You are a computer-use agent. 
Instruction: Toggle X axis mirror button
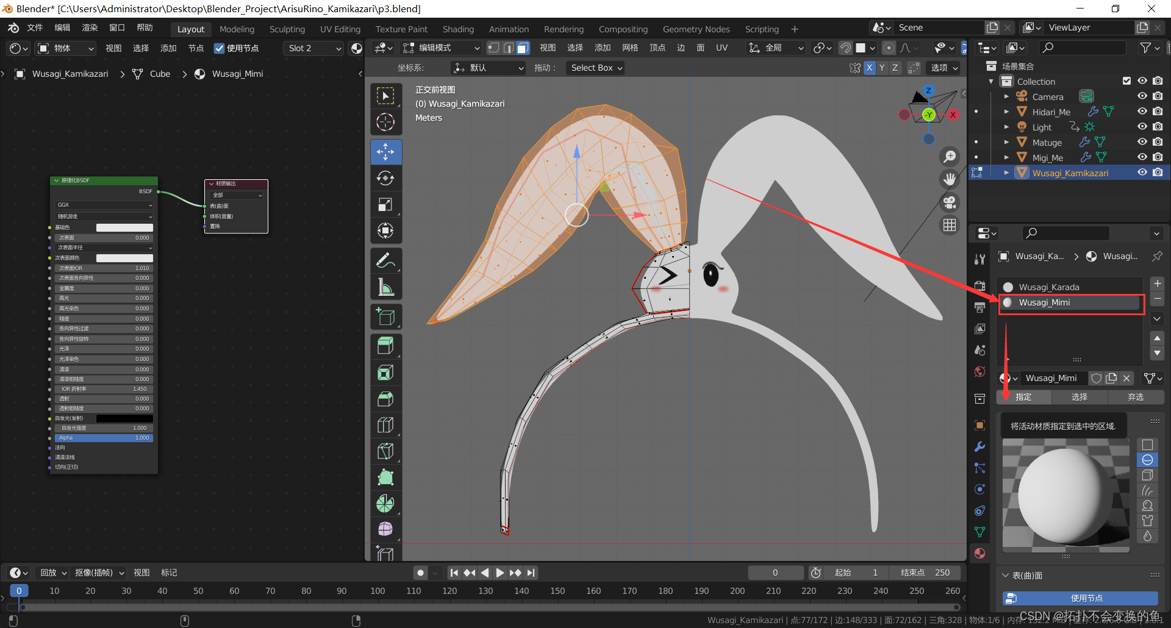[869, 68]
